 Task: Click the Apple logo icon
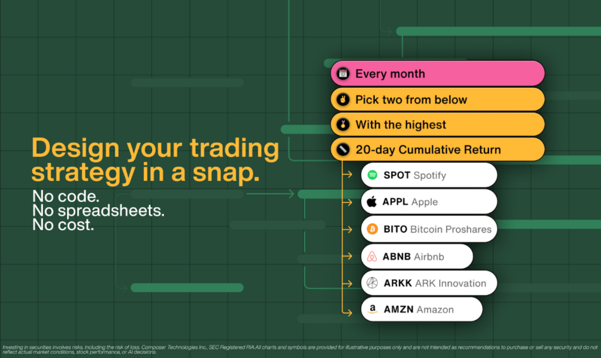tap(372, 202)
